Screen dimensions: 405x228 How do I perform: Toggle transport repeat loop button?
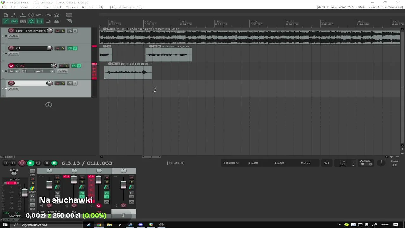pos(38,163)
